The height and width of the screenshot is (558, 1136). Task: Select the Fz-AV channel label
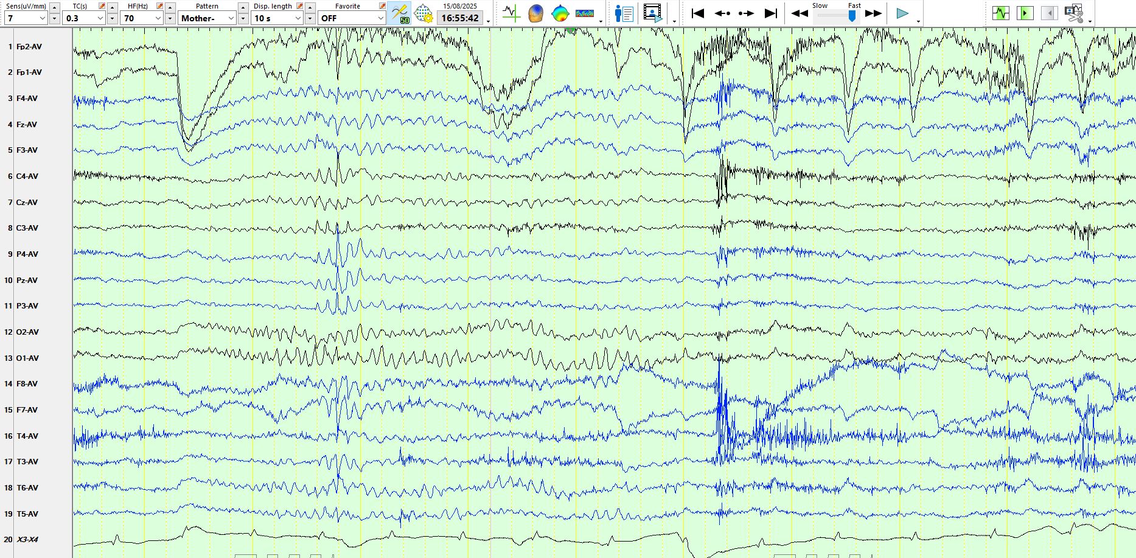coord(27,124)
